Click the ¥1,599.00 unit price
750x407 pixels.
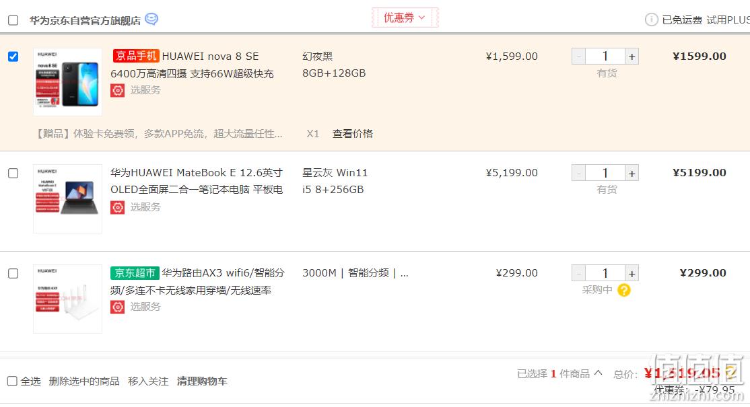(512, 57)
